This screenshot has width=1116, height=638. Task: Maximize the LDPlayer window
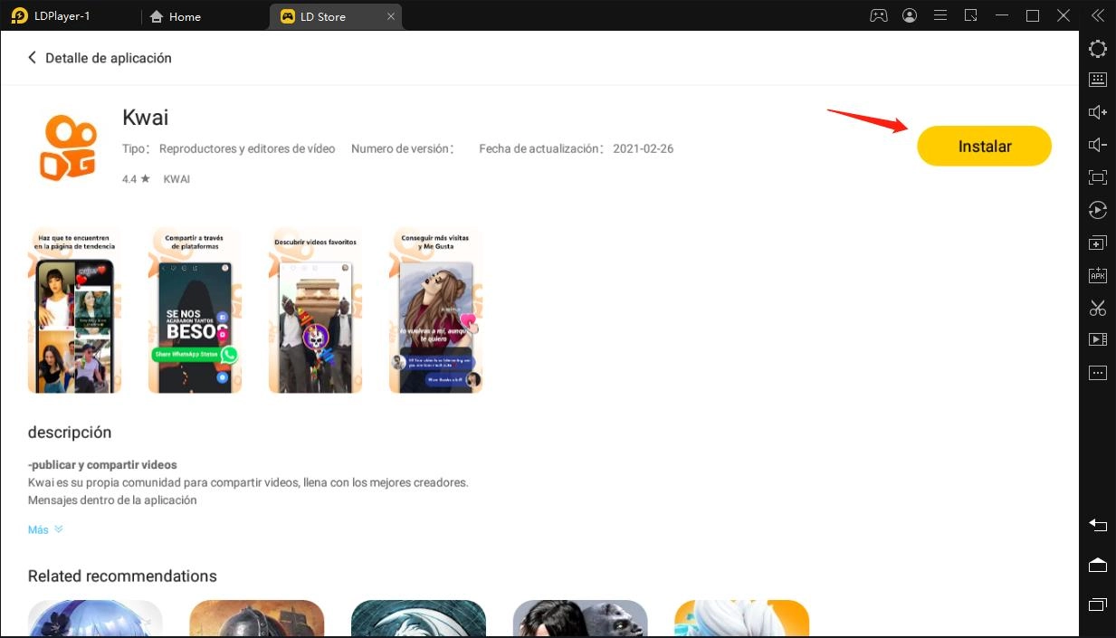click(1033, 15)
